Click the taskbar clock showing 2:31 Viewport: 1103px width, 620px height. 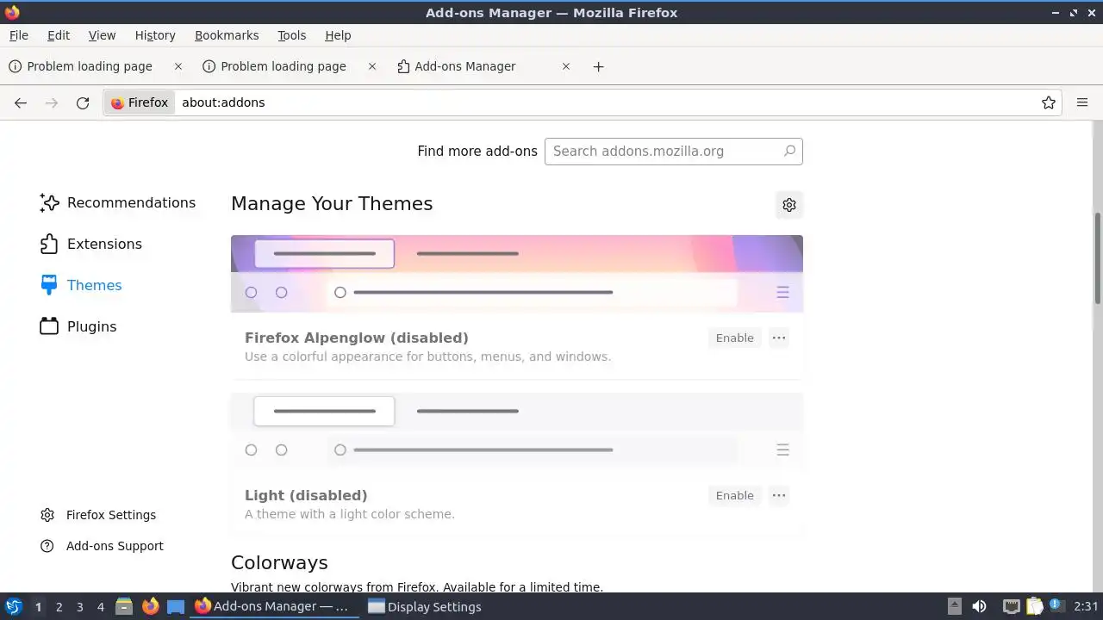click(1086, 606)
